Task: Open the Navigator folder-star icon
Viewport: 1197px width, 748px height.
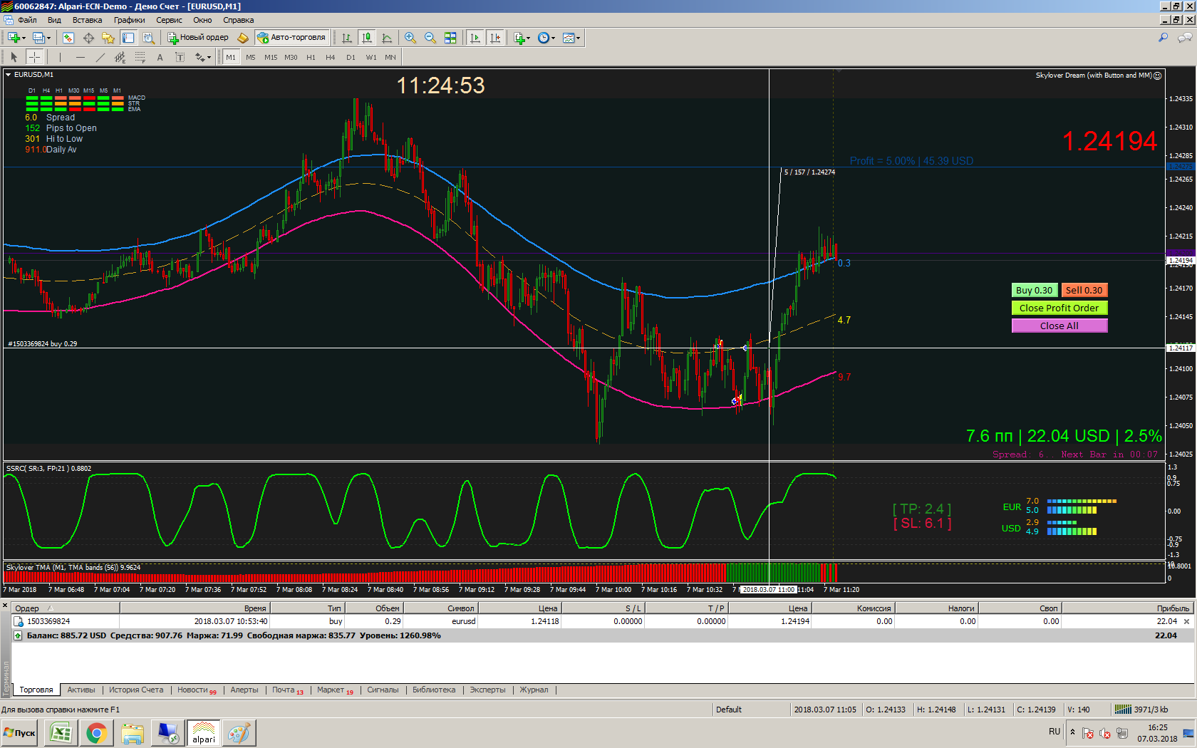Action: pos(108,38)
